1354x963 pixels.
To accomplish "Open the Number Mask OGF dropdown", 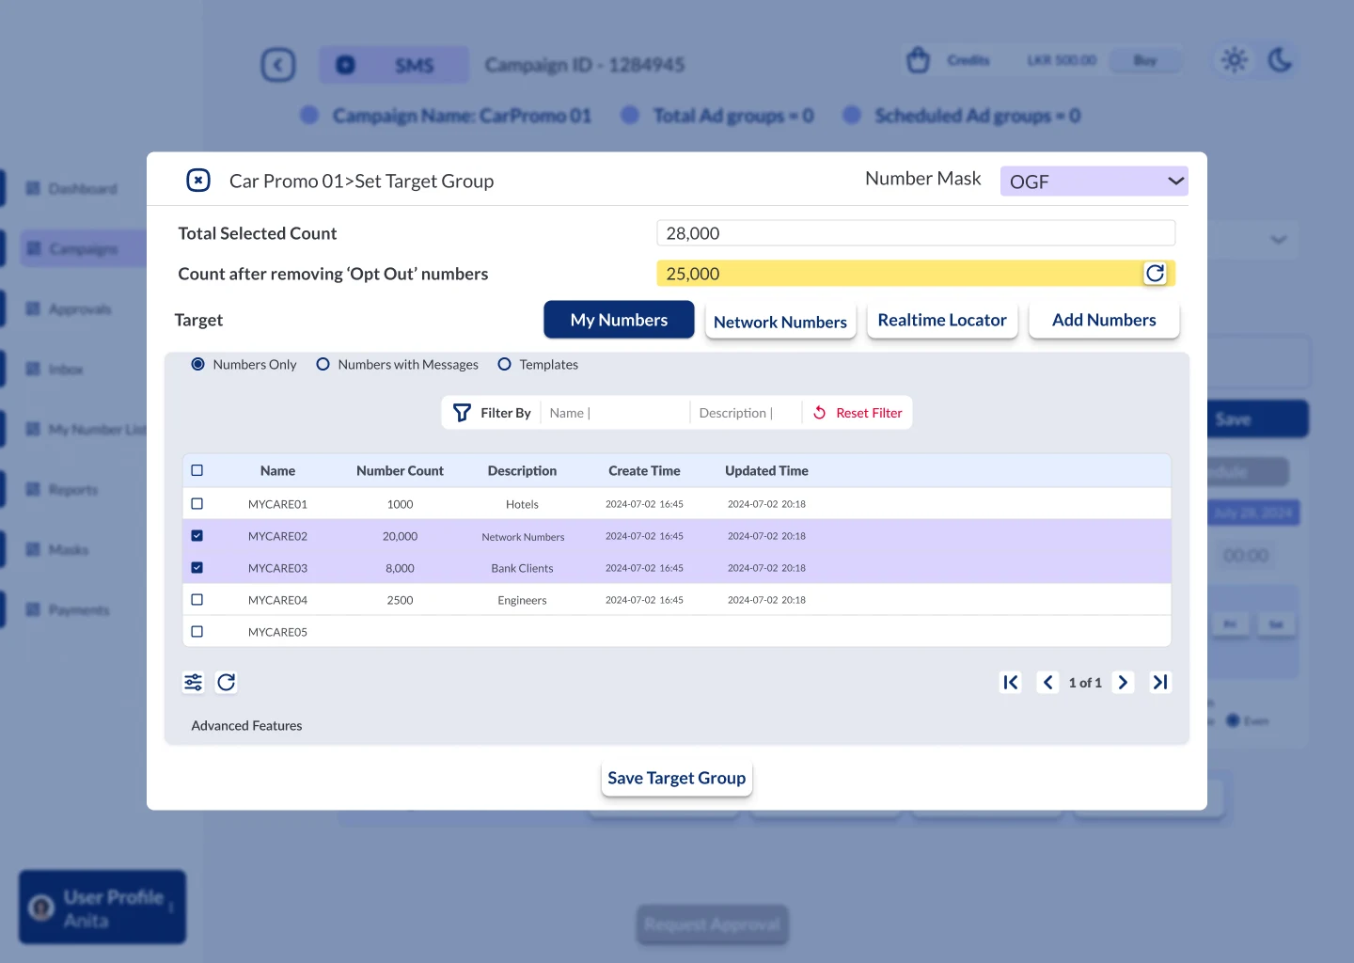I will click(x=1094, y=182).
